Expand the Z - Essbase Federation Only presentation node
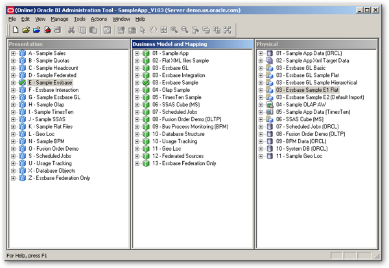Viewport: 389px width, 268px height. (x=13, y=178)
